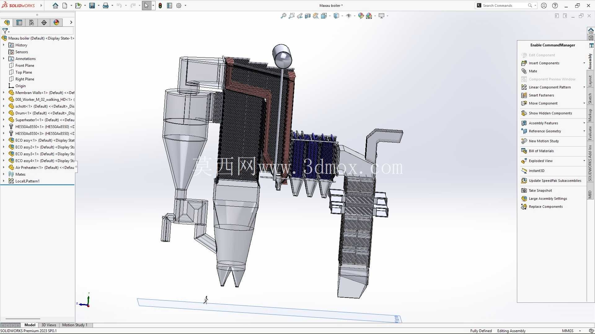Open Display Style cube icon
595x334 pixels.
pos(337,16)
